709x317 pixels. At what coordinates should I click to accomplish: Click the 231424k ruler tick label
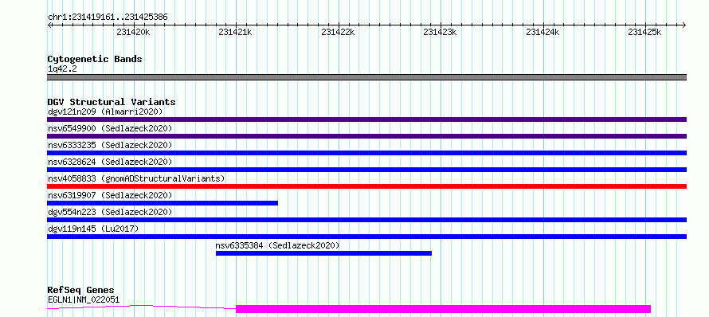tap(543, 32)
